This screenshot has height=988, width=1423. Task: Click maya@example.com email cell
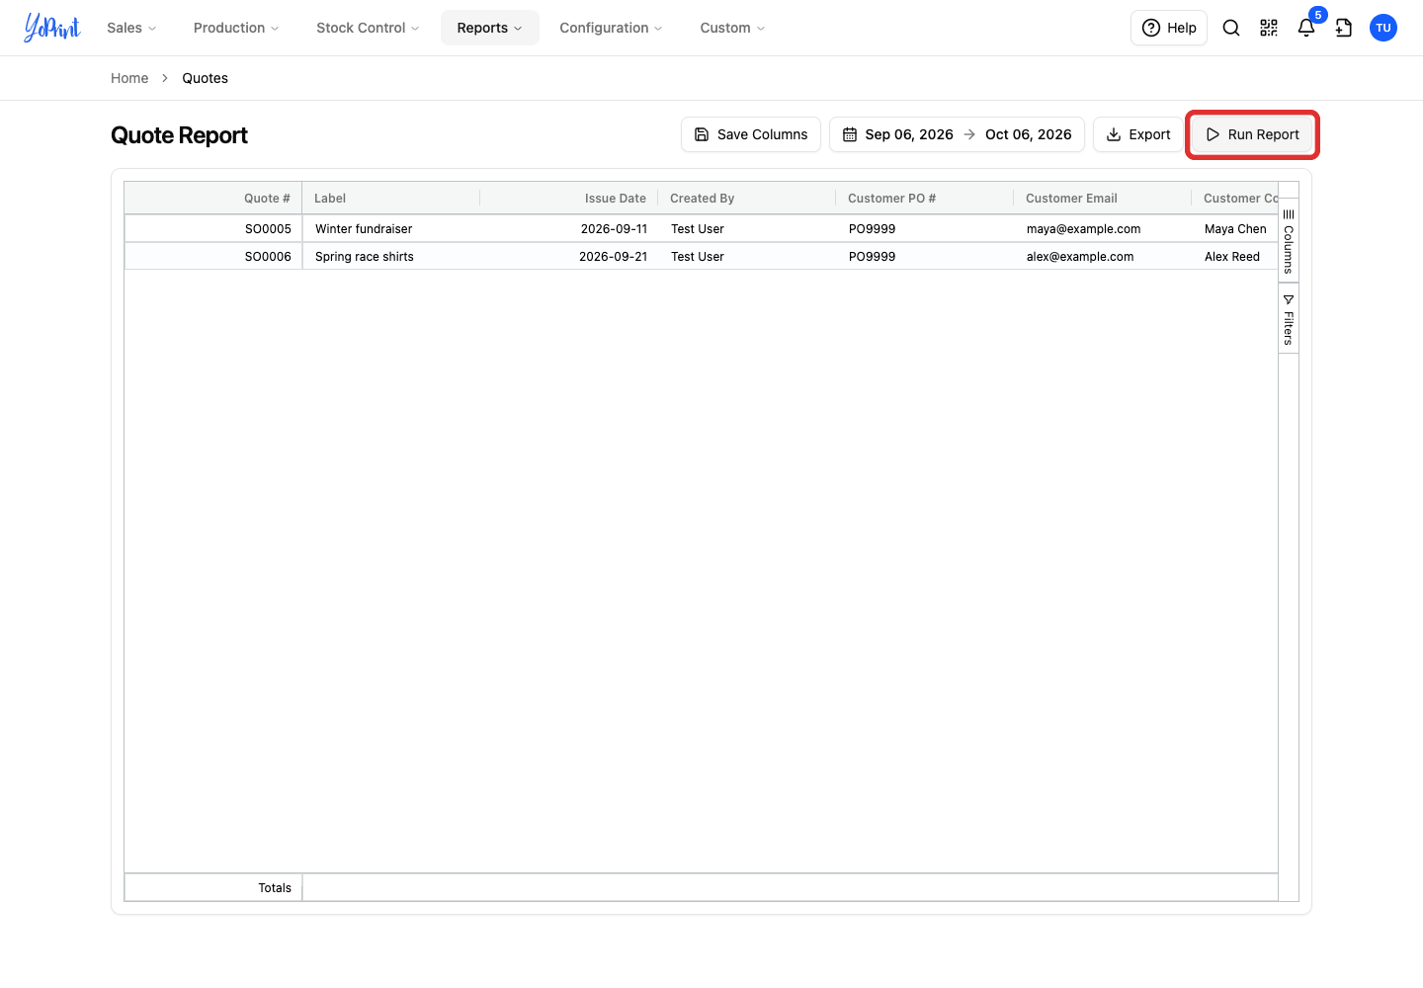1103,229
